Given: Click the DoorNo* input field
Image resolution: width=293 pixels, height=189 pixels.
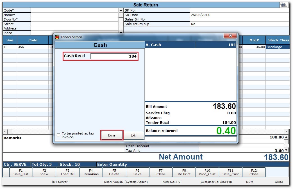Looking at the screenshot, I should point(74,19).
